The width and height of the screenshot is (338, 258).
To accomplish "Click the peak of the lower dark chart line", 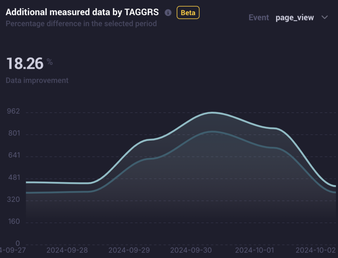I will 212,131.
